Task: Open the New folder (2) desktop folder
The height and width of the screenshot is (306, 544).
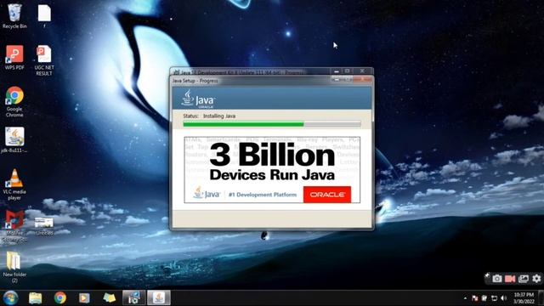Action: coord(14,267)
